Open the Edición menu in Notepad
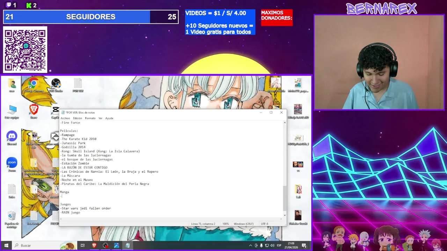The image size is (447, 251). click(x=78, y=118)
